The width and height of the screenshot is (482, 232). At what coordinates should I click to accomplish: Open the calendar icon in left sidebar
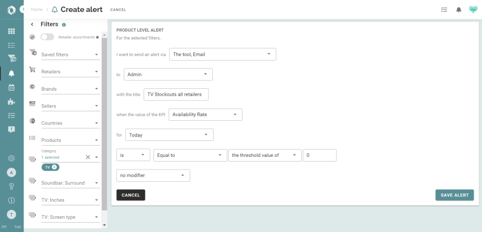tap(11, 87)
